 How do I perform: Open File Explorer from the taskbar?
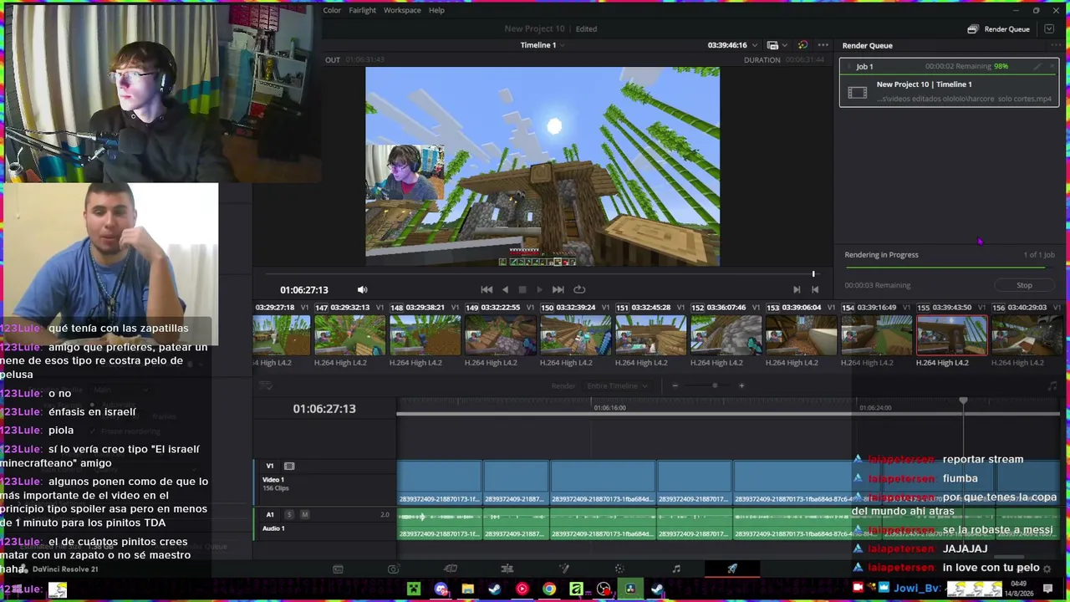click(468, 589)
